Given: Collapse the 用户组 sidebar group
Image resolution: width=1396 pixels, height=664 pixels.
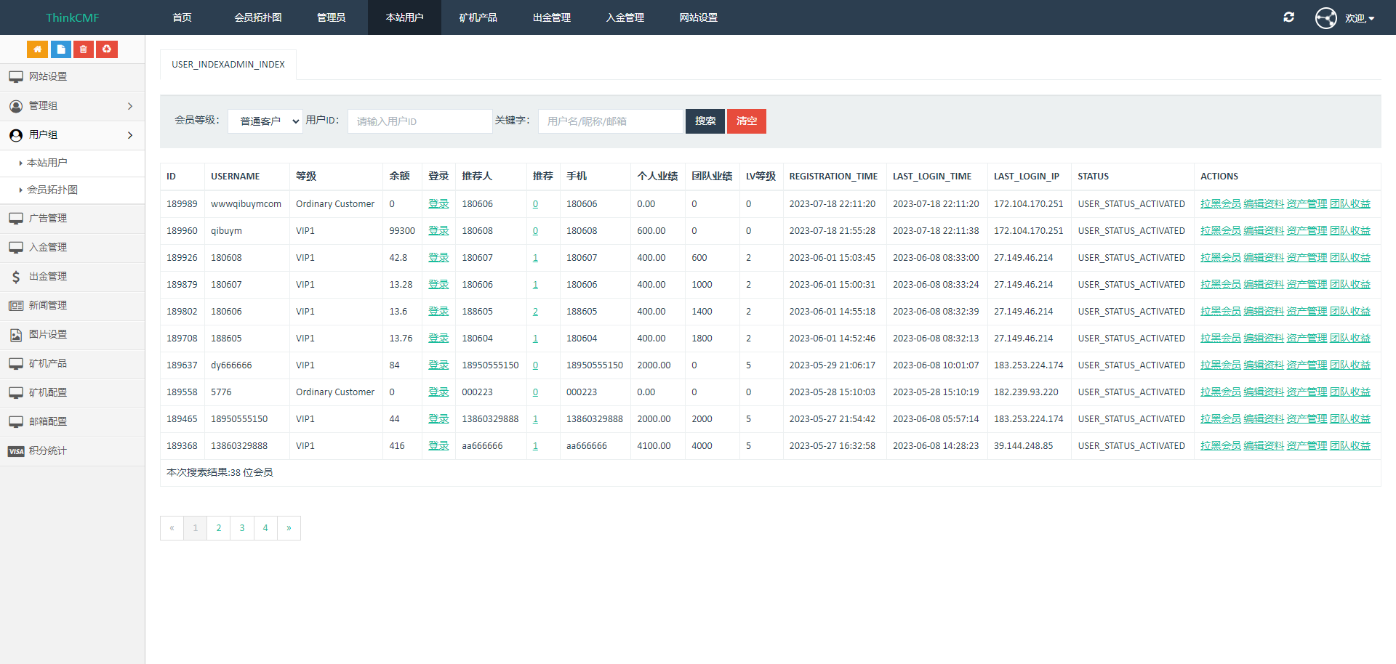Looking at the screenshot, I should pyautogui.click(x=72, y=135).
